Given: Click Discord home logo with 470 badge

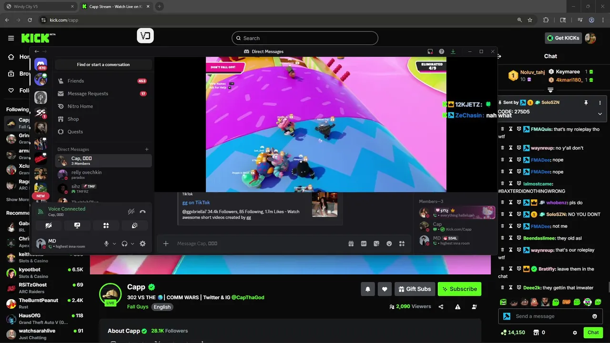Looking at the screenshot, I should tap(41, 64).
